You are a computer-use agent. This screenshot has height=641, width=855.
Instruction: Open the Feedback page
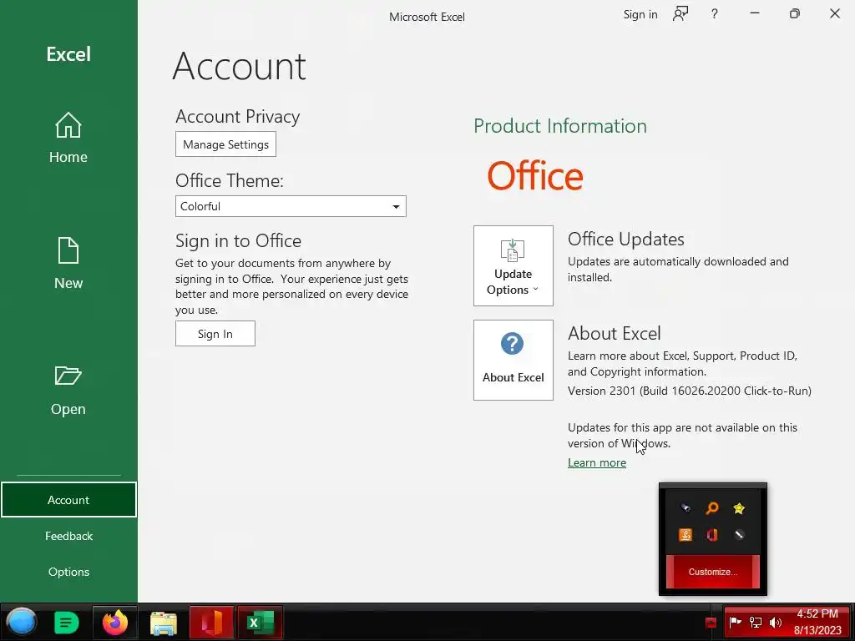click(x=68, y=536)
